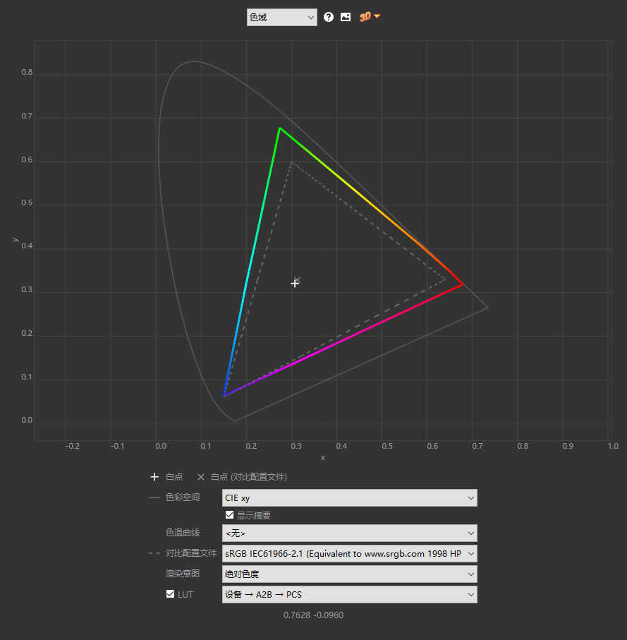Image resolution: width=627 pixels, height=640 pixels.
Task: Click the 色温曲线 label
Action: tap(183, 533)
